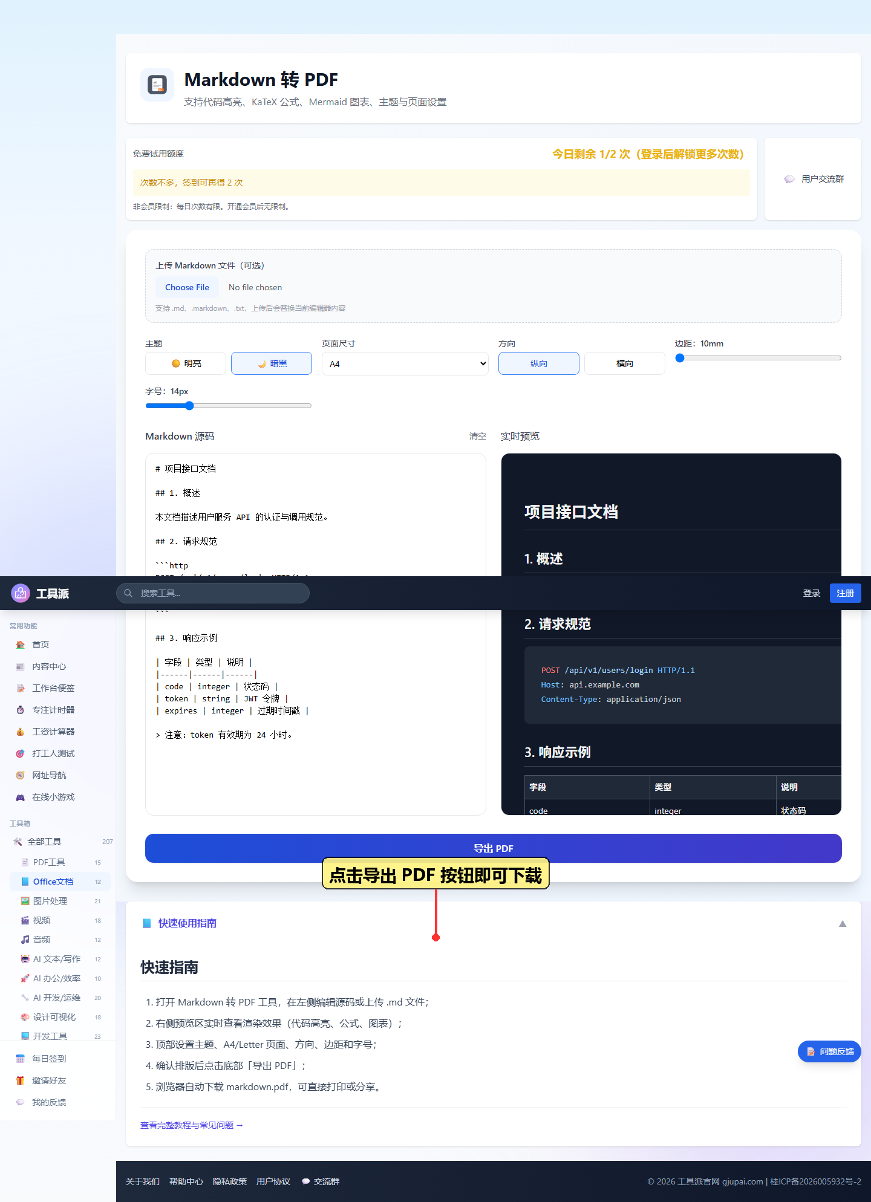871x1202 pixels.
Task: Adjust the 边距 margin slider handle
Action: pyautogui.click(x=680, y=358)
